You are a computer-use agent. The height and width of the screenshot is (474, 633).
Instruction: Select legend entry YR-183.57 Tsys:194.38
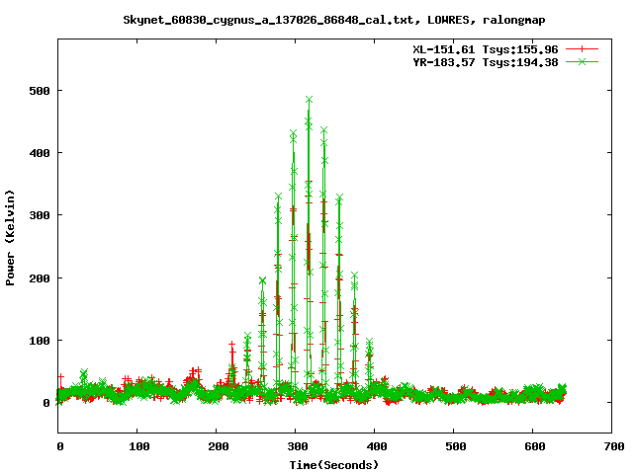(486, 62)
